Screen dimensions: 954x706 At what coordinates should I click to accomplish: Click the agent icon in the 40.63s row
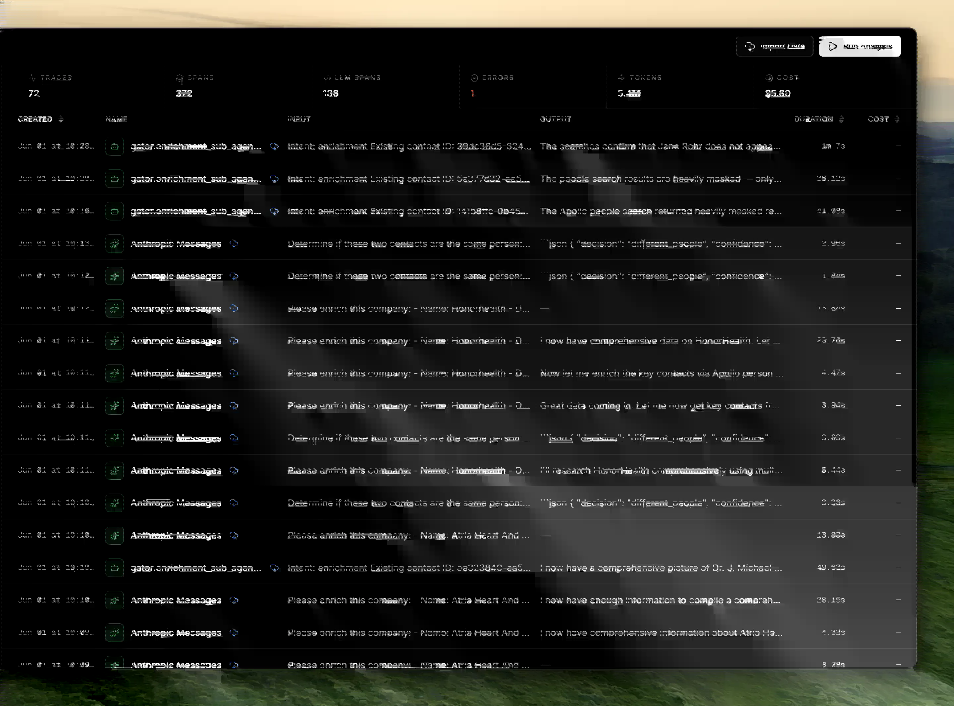coord(115,568)
